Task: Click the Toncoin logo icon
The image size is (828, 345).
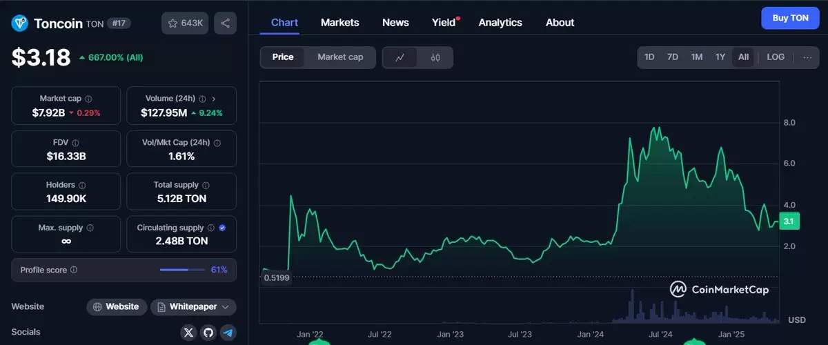Action: click(x=19, y=23)
